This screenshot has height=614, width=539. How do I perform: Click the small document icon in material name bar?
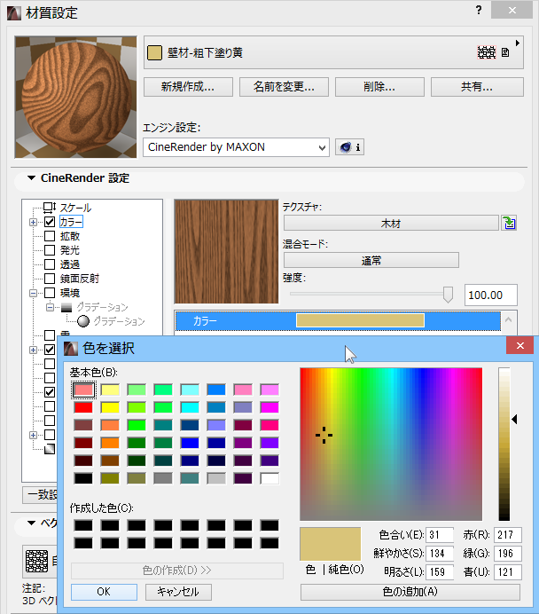point(505,52)
